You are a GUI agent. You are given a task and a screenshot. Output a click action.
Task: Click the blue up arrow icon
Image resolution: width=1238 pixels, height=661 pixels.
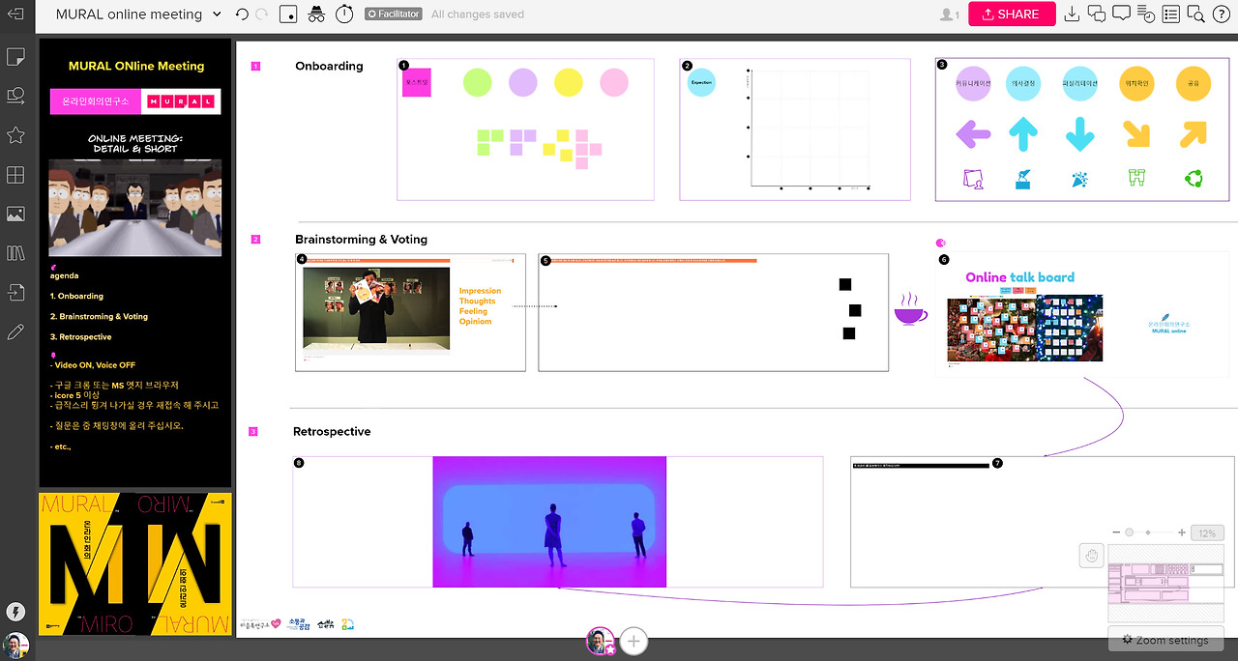point(1023,134)
